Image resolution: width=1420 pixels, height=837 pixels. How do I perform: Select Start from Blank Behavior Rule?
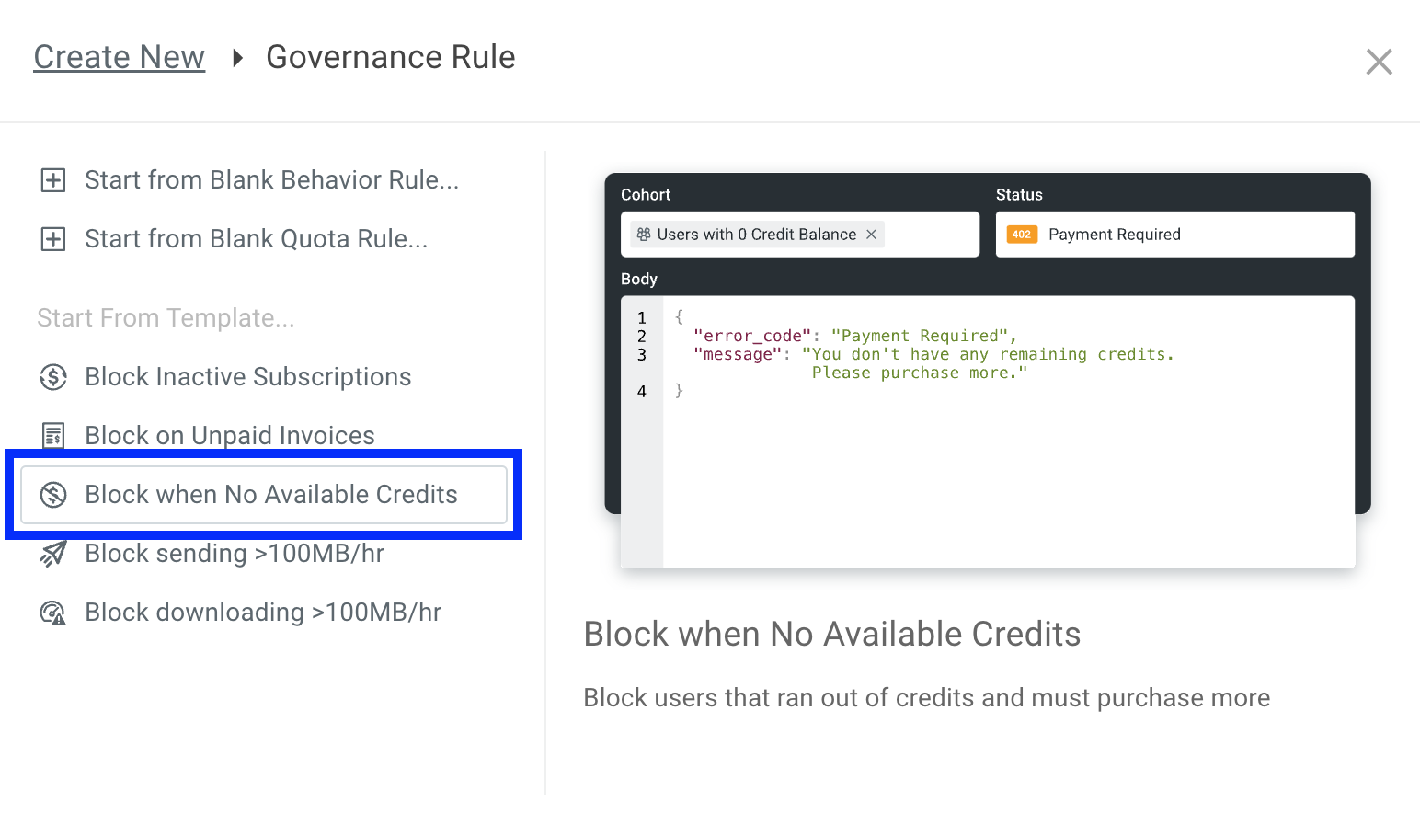[270, 180]
